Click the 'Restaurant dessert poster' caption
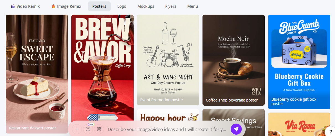This screenshot has width=335, height=136. 32,128
